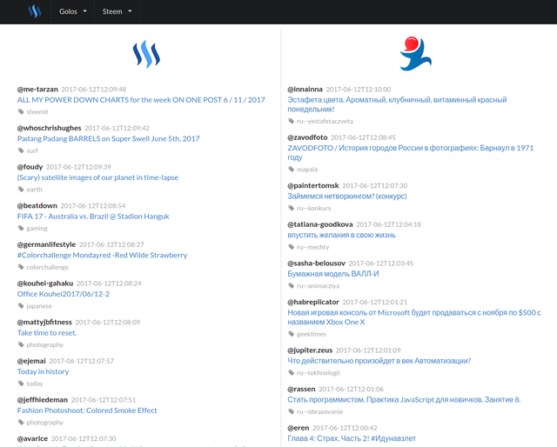Open post 'Take time to reset.'
The height and width of the screenshot is (447, 557).
pyautogui.click(x=47, y=333)
